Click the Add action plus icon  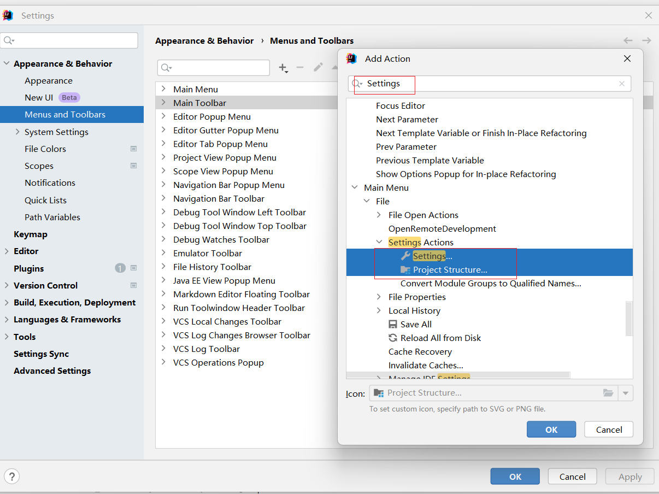coord(284,68)
